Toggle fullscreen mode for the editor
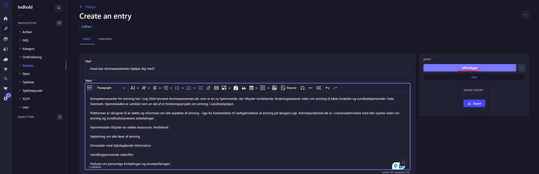Screen dimensions: 539x174 (x=403, y=163)
